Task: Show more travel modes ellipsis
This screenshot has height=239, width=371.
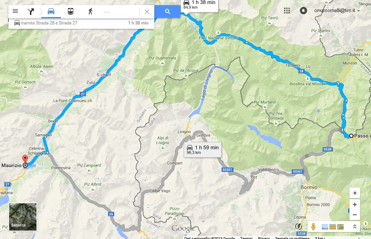Action: [107, 12]
